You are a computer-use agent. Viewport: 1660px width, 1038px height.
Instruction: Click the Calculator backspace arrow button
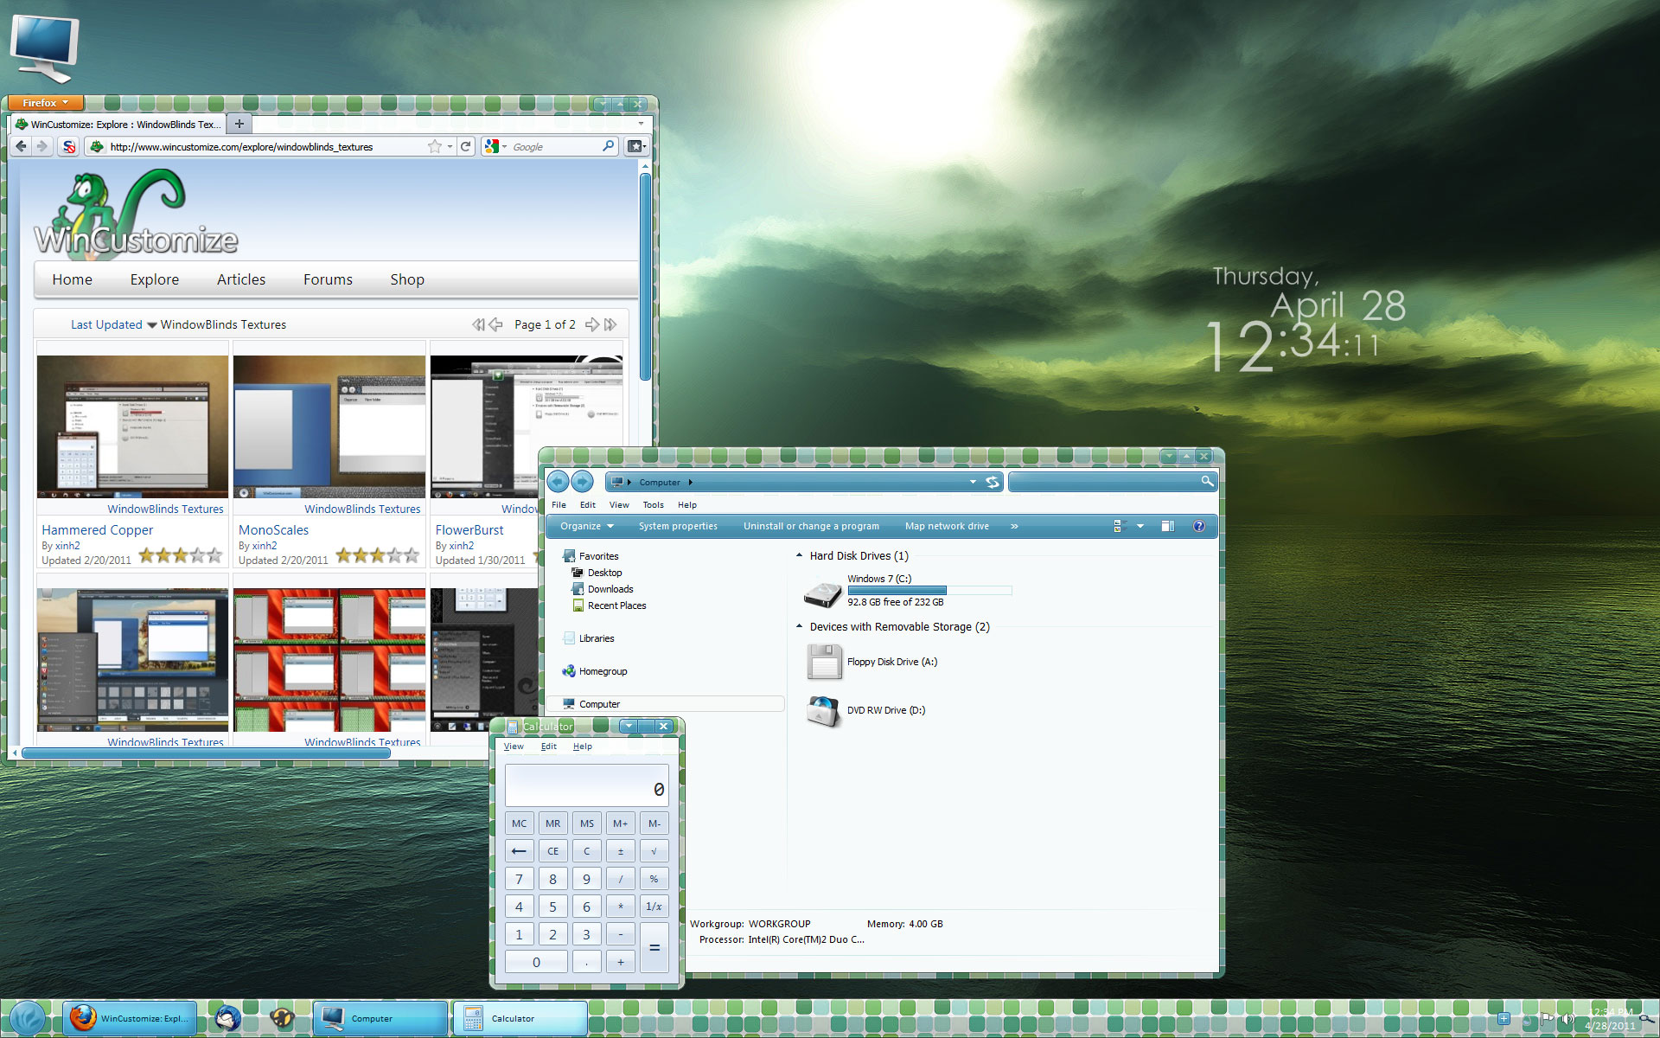[x=519, y=851]
